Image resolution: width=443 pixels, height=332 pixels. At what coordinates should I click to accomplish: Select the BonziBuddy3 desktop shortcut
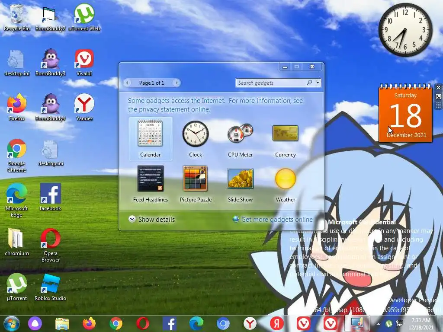click(50, 62)
